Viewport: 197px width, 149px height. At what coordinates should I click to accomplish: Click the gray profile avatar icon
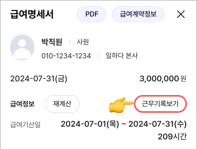(x=22, y=47)
